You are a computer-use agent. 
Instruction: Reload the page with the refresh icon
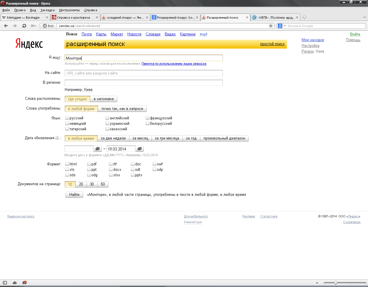(x=24, y=26)
